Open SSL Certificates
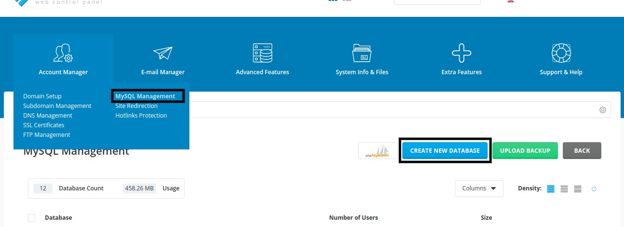The width and height of the screenshot is (624, 227). [x=44, y=125]
